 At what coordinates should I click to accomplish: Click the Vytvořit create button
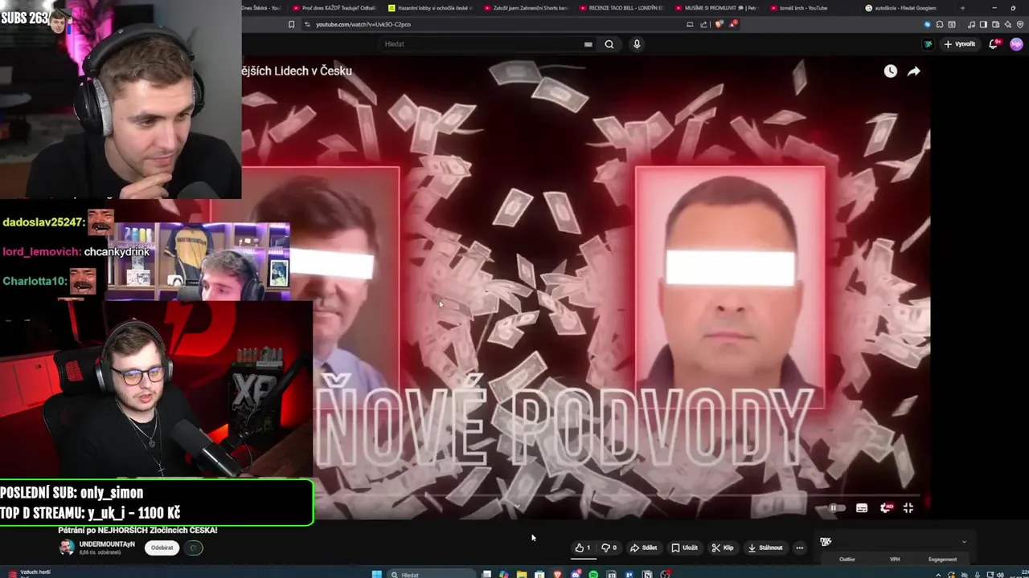(960, 44)
